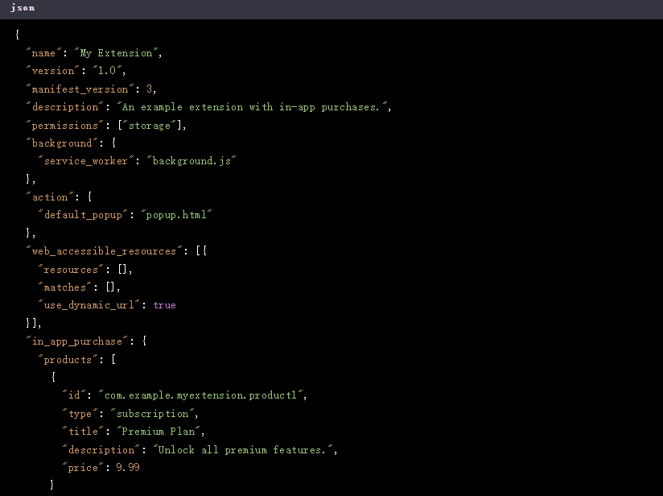The image size is (663, 496).
Task: Click the "Premium Plan" title value
Action: pyautogui.click(x=159, y=432)
